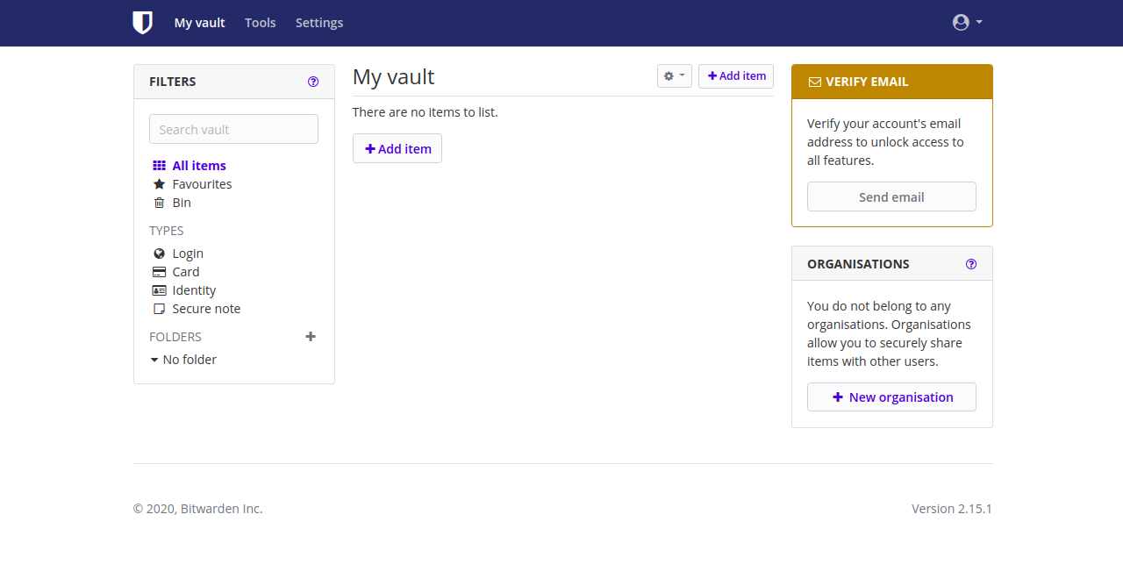Switch to My vault tab

pos(199,23)
